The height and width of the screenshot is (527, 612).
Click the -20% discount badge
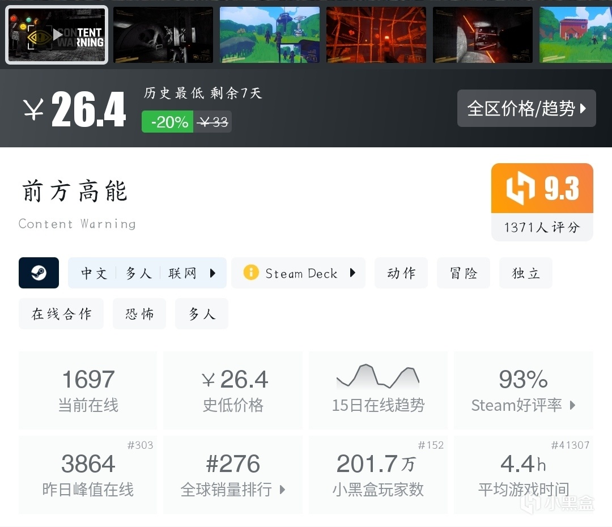click(167, 122)
